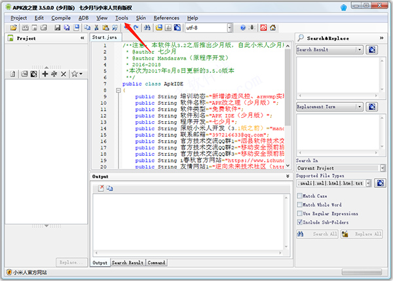Click the 'public class ApkIDE' code line
393x281 pixels.
point(153,84)
